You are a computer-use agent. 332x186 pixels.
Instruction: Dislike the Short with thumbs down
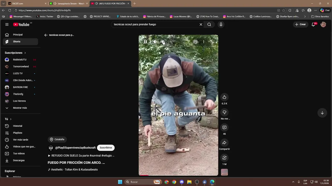224,112
